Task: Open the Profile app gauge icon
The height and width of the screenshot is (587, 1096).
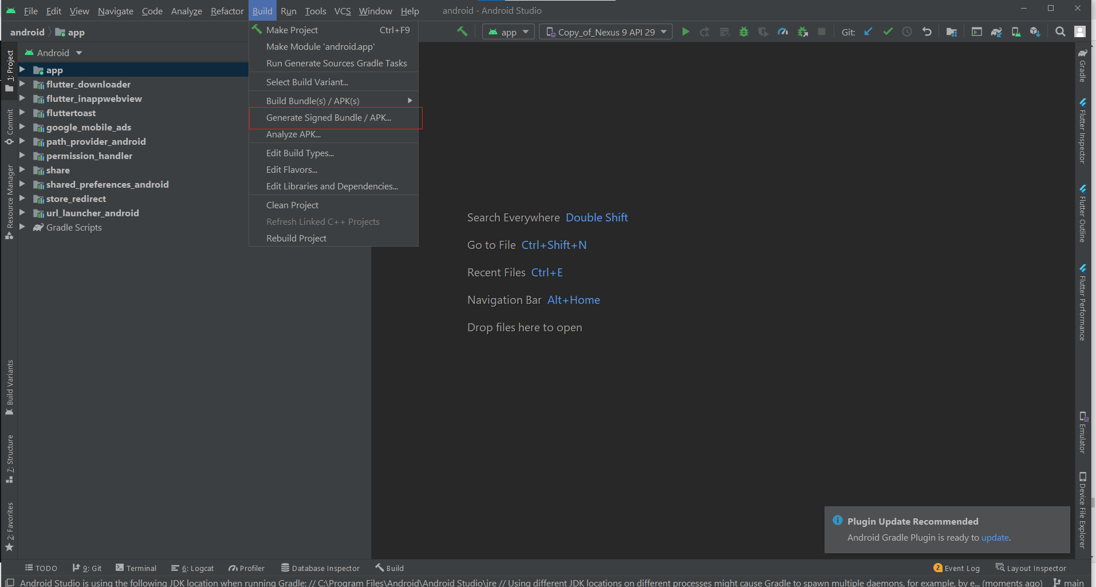Action: (x=783, y=32)
